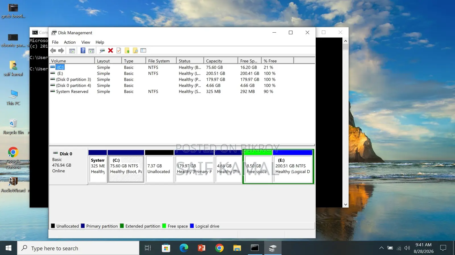
Task: Select the 8.50 GB Free space block
Action: click(258, 167)
